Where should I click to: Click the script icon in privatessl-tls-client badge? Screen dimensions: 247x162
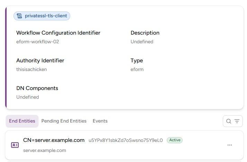pyautogui.click(x=19, y=16)
